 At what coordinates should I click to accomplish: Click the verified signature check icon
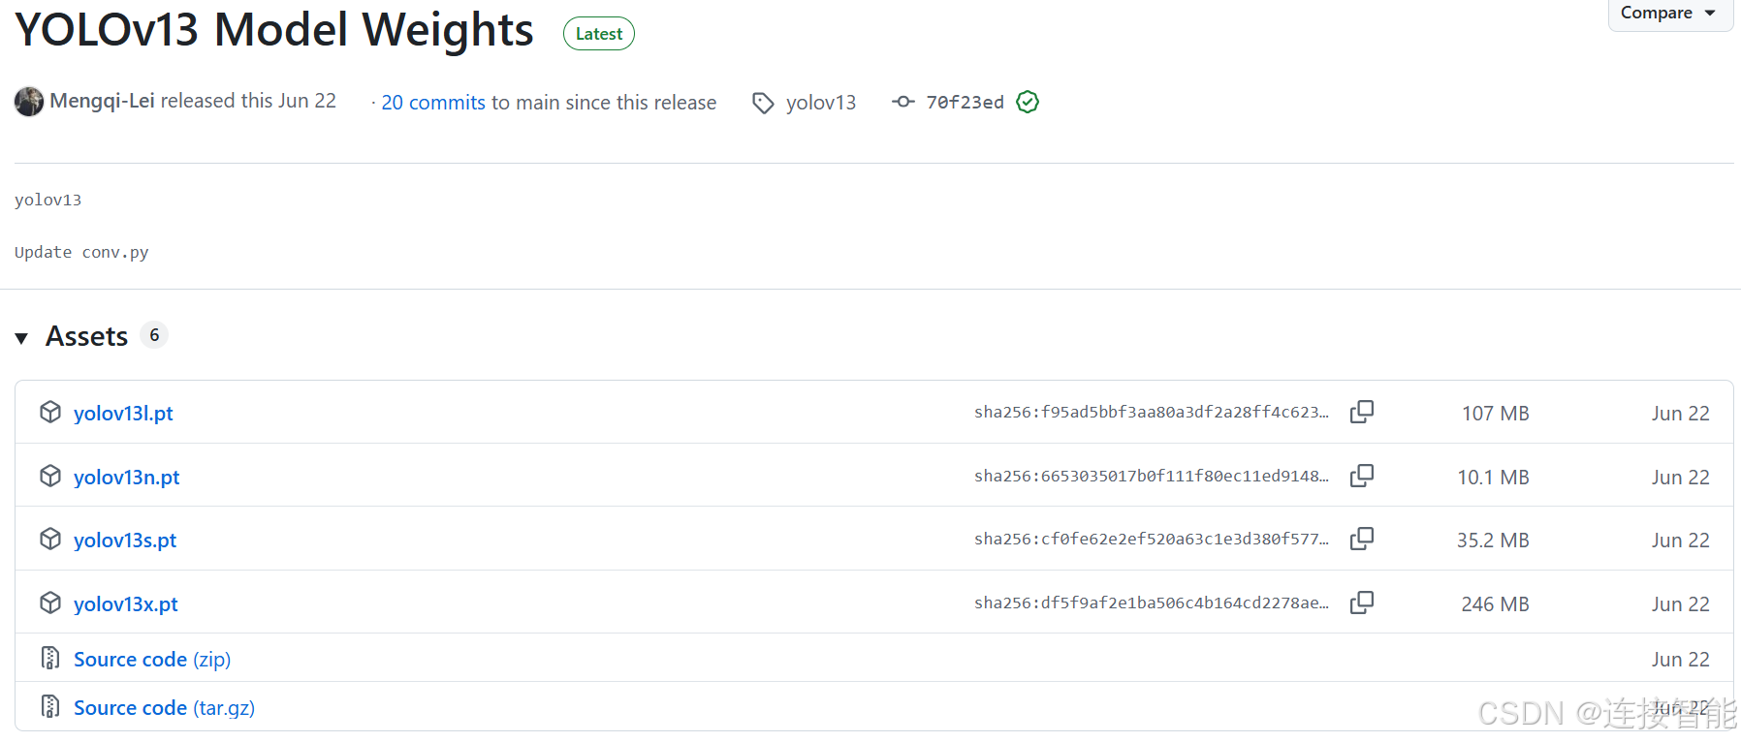coord(1028,102)
